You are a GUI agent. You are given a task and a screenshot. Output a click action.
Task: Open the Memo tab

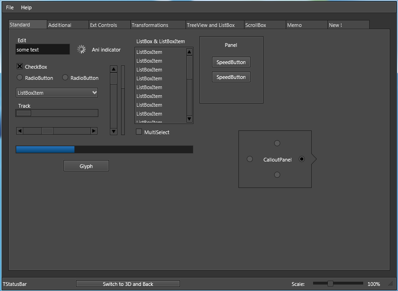307,25
